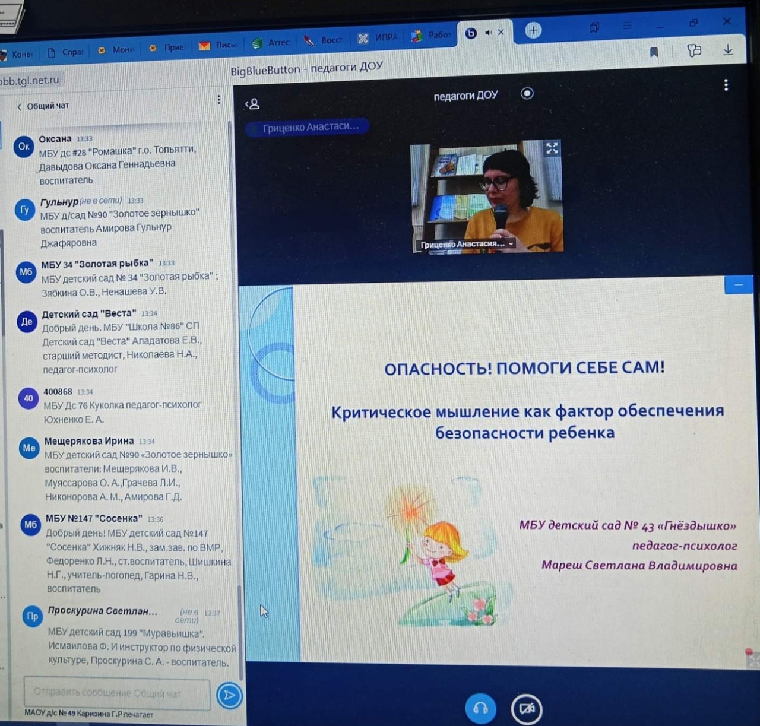Screen dimensions: 760x726
Task: Click the bookmark icon in address bar
Action: [x=654, y=52]
